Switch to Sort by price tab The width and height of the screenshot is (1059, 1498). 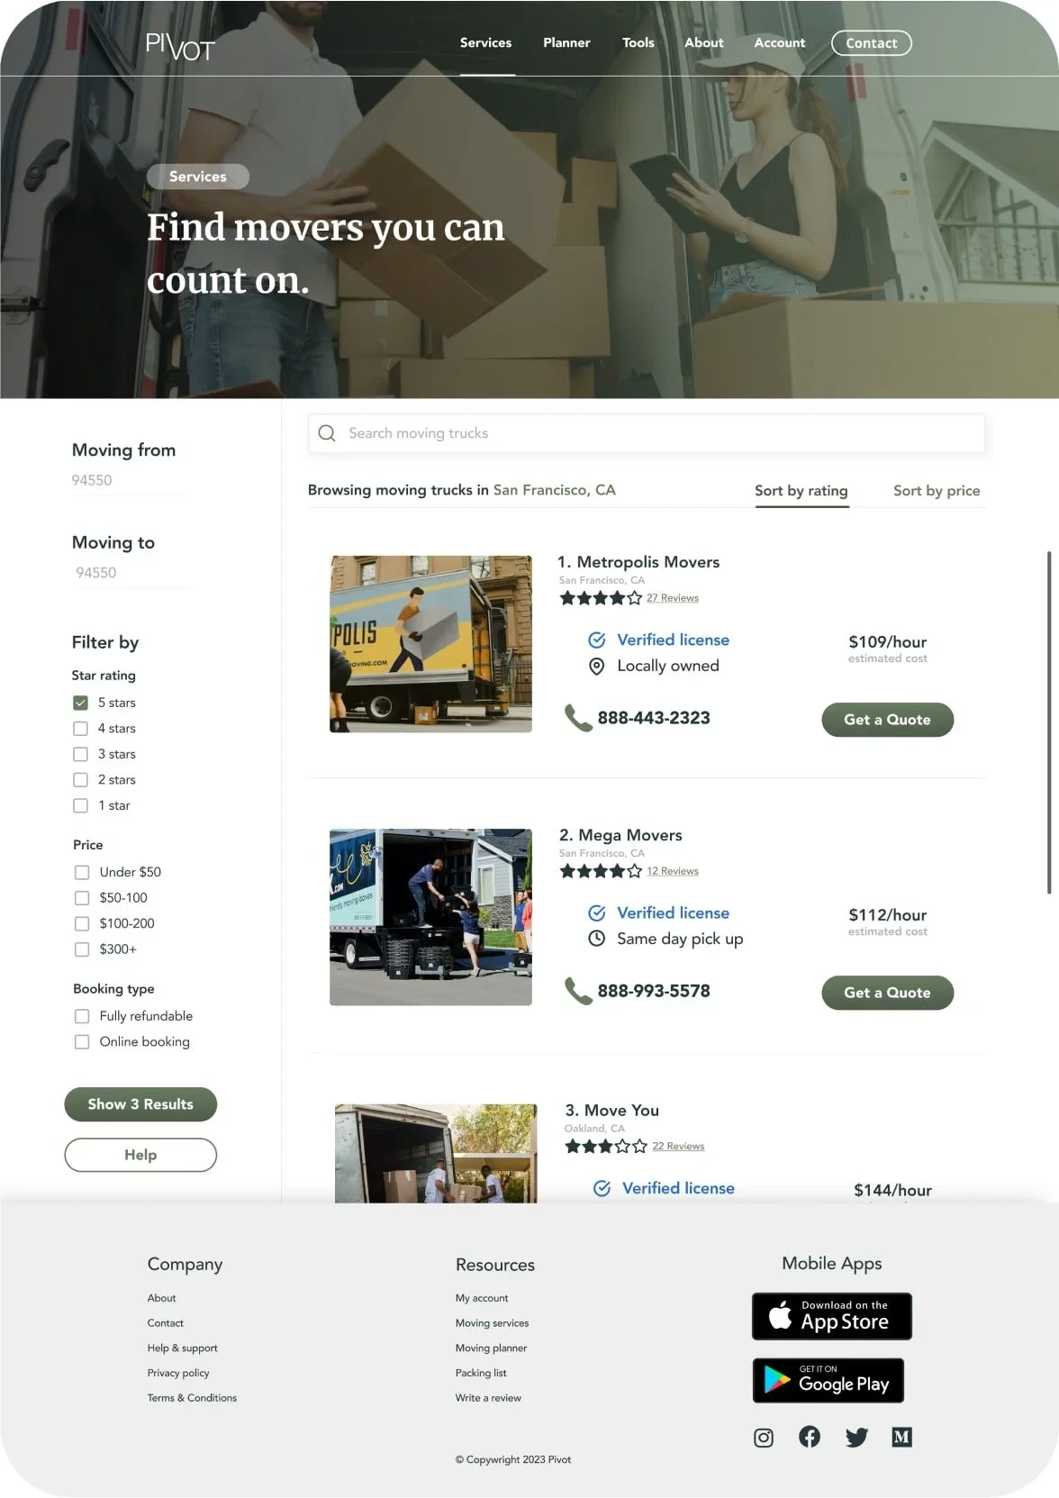pos(937,491)
